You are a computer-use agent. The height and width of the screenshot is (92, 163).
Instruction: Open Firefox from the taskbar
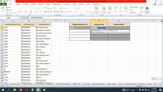pyautogui.click(x=21, y=90)
